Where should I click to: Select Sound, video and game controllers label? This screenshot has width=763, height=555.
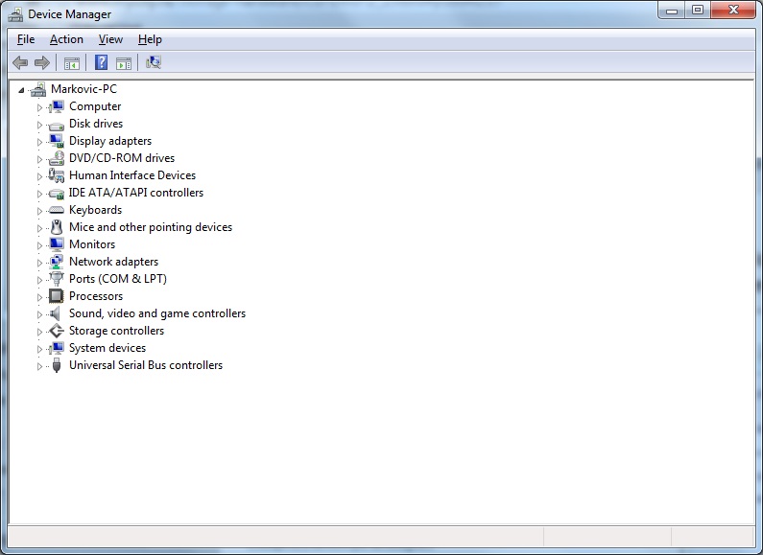click(x=157, y=313)
